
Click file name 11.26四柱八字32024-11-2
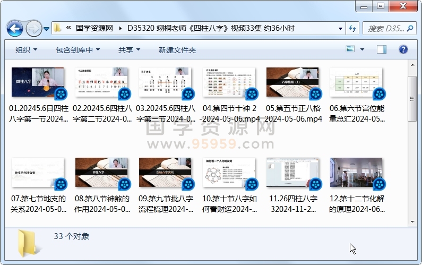293,204
